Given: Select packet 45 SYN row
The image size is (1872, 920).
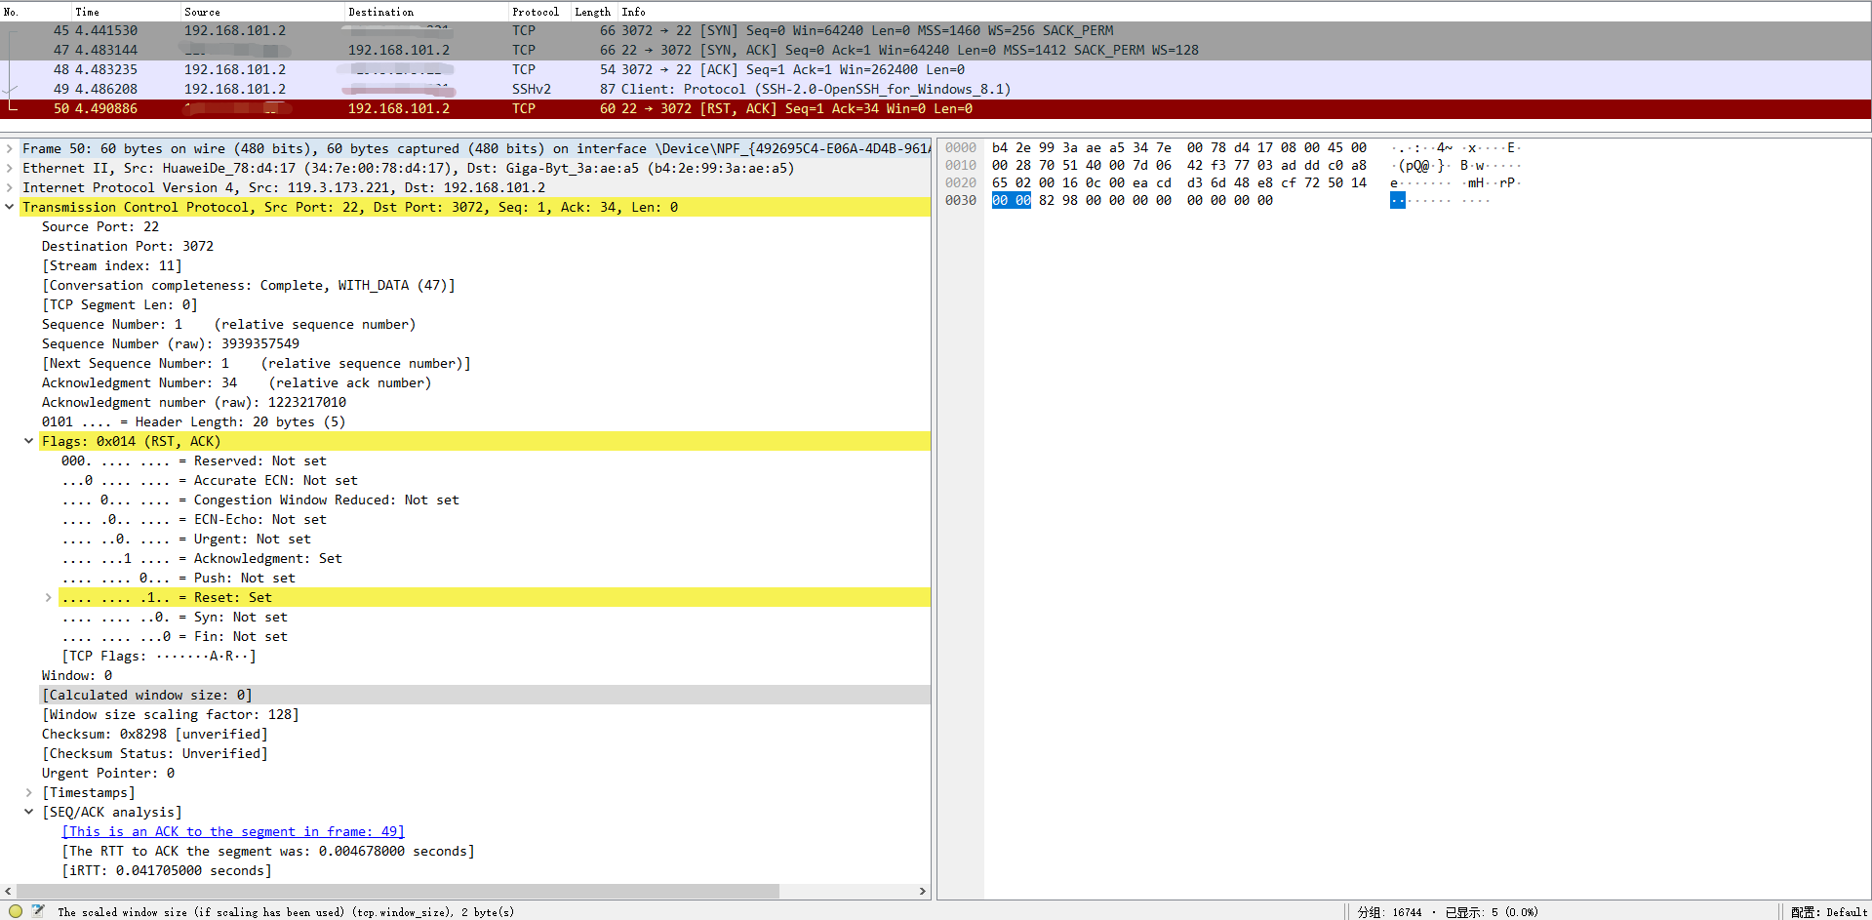Looking at the screenshot, I should 936,30.
